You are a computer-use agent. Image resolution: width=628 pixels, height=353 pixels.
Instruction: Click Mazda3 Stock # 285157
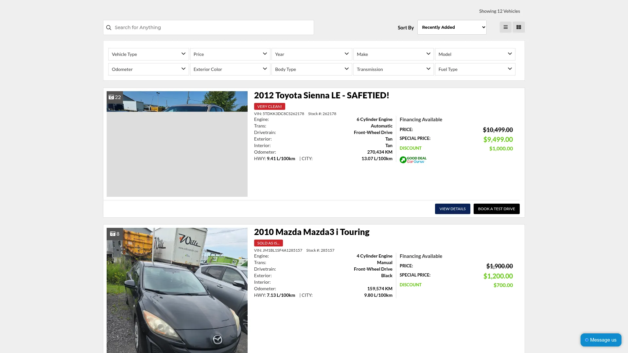320,250
